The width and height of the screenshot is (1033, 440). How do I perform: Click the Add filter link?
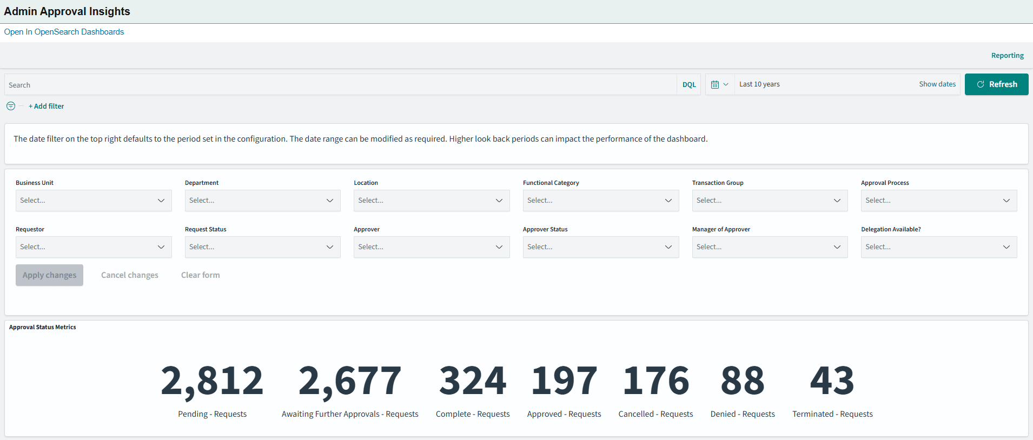46,106
